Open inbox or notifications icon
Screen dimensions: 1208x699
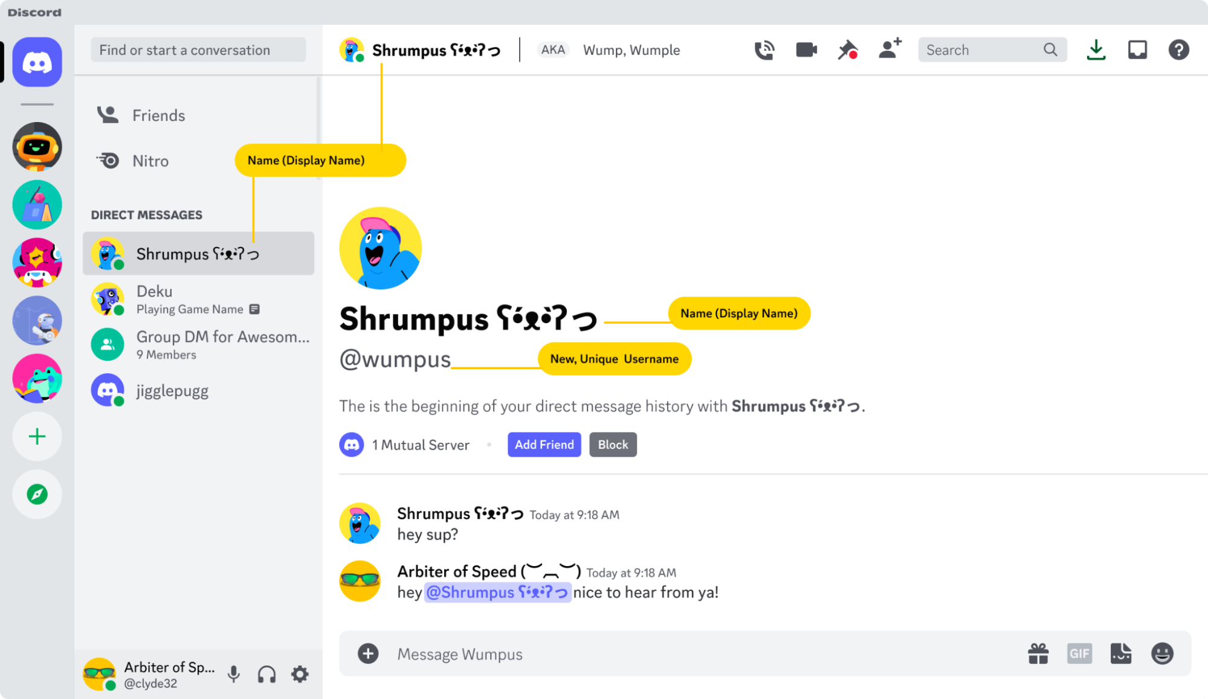point(1137,50)
